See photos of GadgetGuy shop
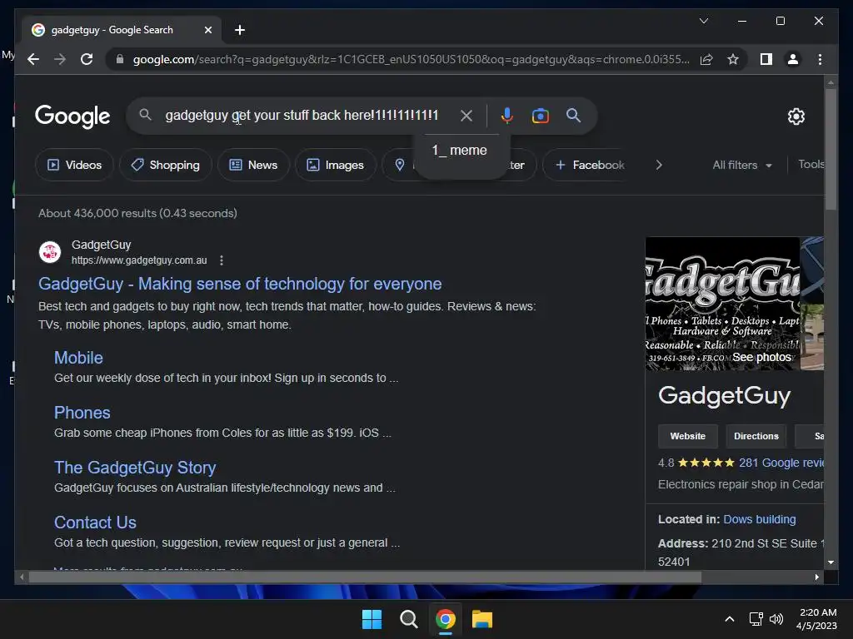Viewport: 853px width, 639px height. (x=761, y=357)
